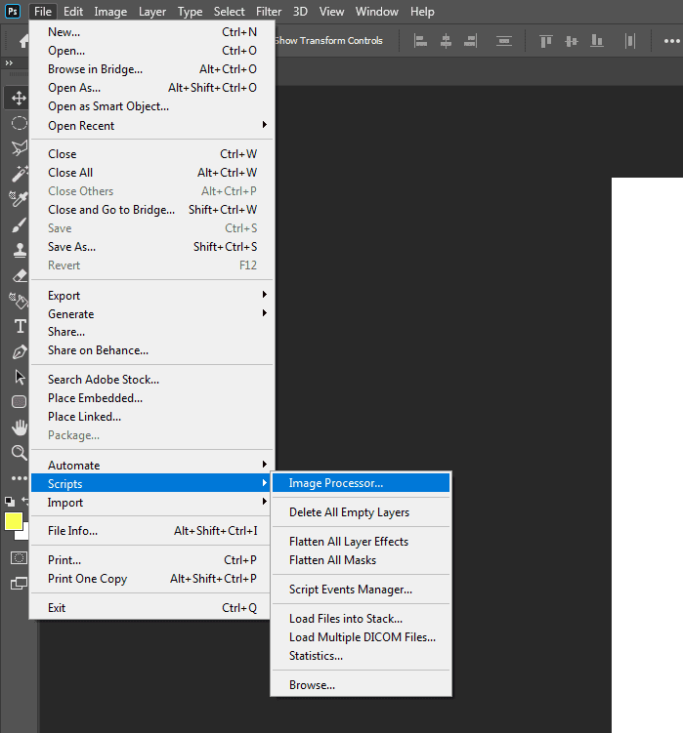Viewport: 683px width, 733px height.
Task: Open options bar more options (three dots)
Action: tap(672, 41)
